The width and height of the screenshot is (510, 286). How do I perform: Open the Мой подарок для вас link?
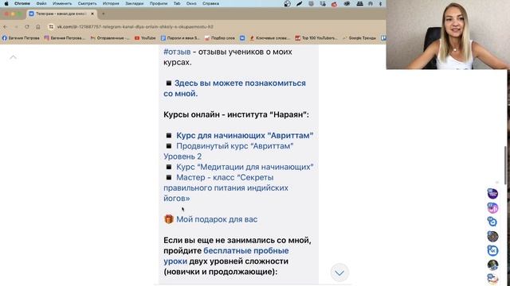point(217,219)
